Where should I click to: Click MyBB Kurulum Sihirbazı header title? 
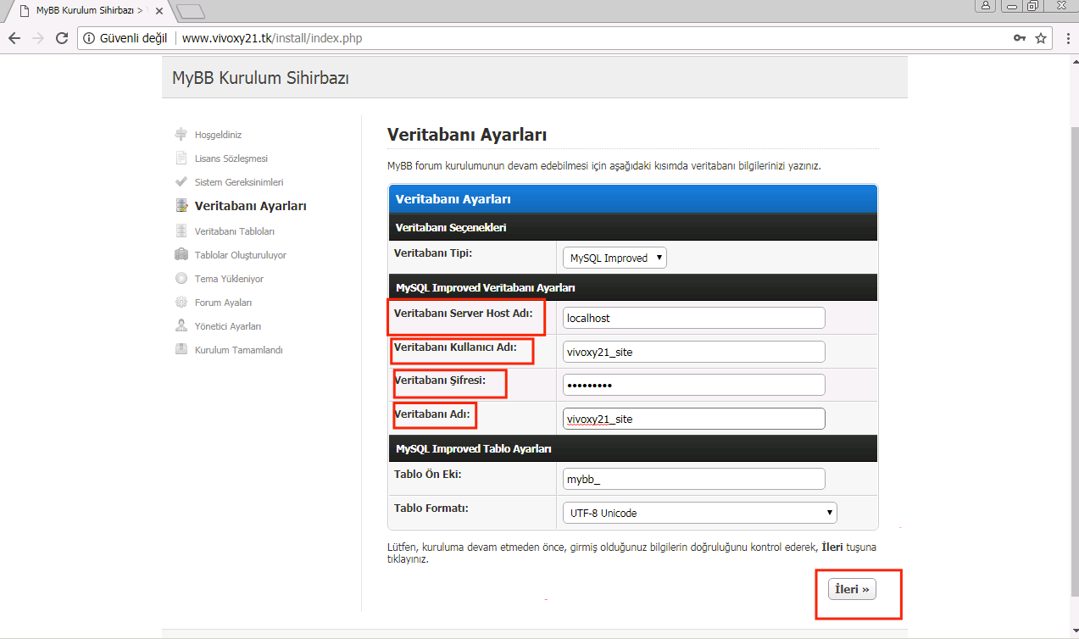pyautogui.click(x=260, y=78)
